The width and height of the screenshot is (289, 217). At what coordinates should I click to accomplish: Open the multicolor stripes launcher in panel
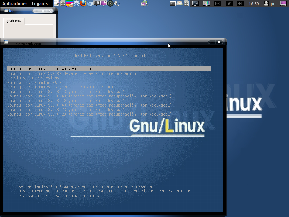pos(70,3)
